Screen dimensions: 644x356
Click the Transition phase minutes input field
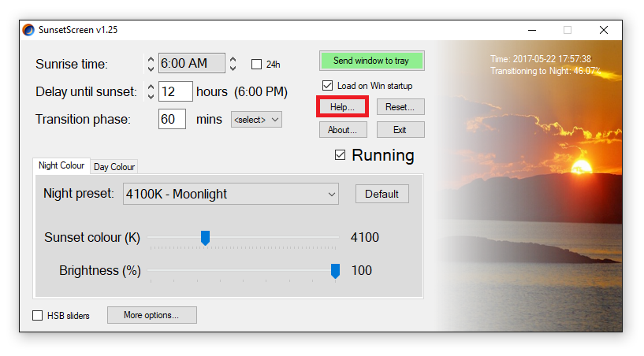click(x=172, y=120)
